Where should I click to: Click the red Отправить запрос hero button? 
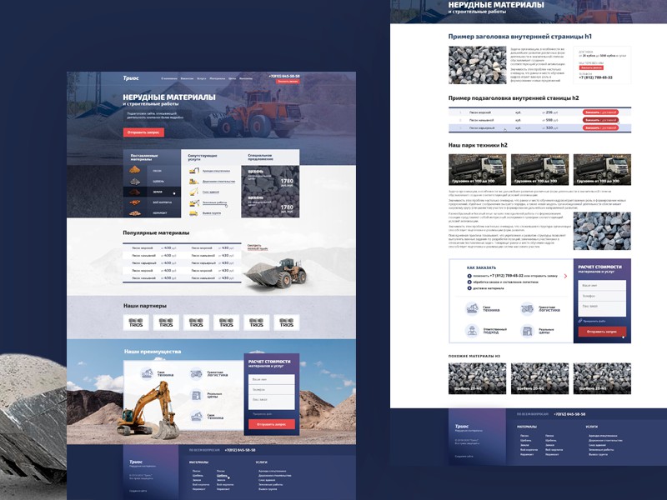(143, 132)
